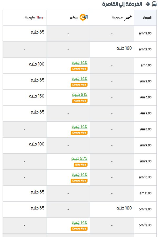Image resolution: width=159 pixels, height=237 pixels.
Task: Click the Go Bus logo in the header
Action: pyautogui.click(x=84, y=17)
